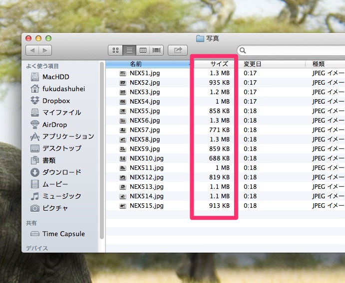Screen dimensions: 345x283
Task: Open ムービー folder in the sidebar
Action: (x=49, y=184)
